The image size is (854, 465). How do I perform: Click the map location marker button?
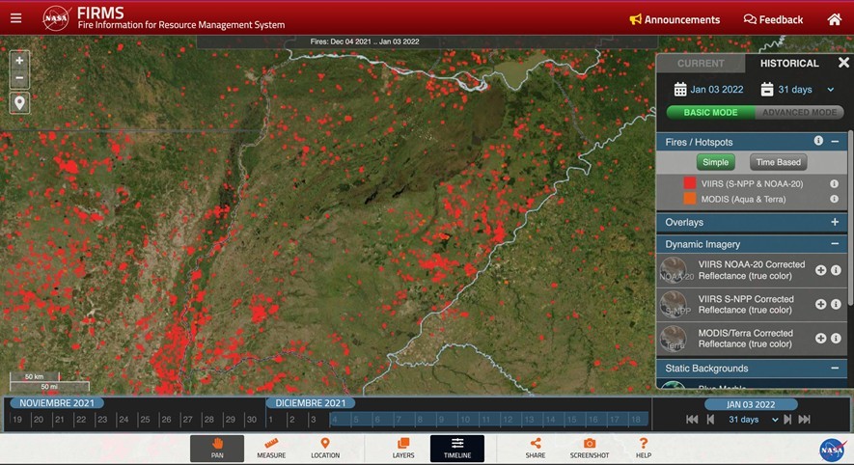[19, 103]
